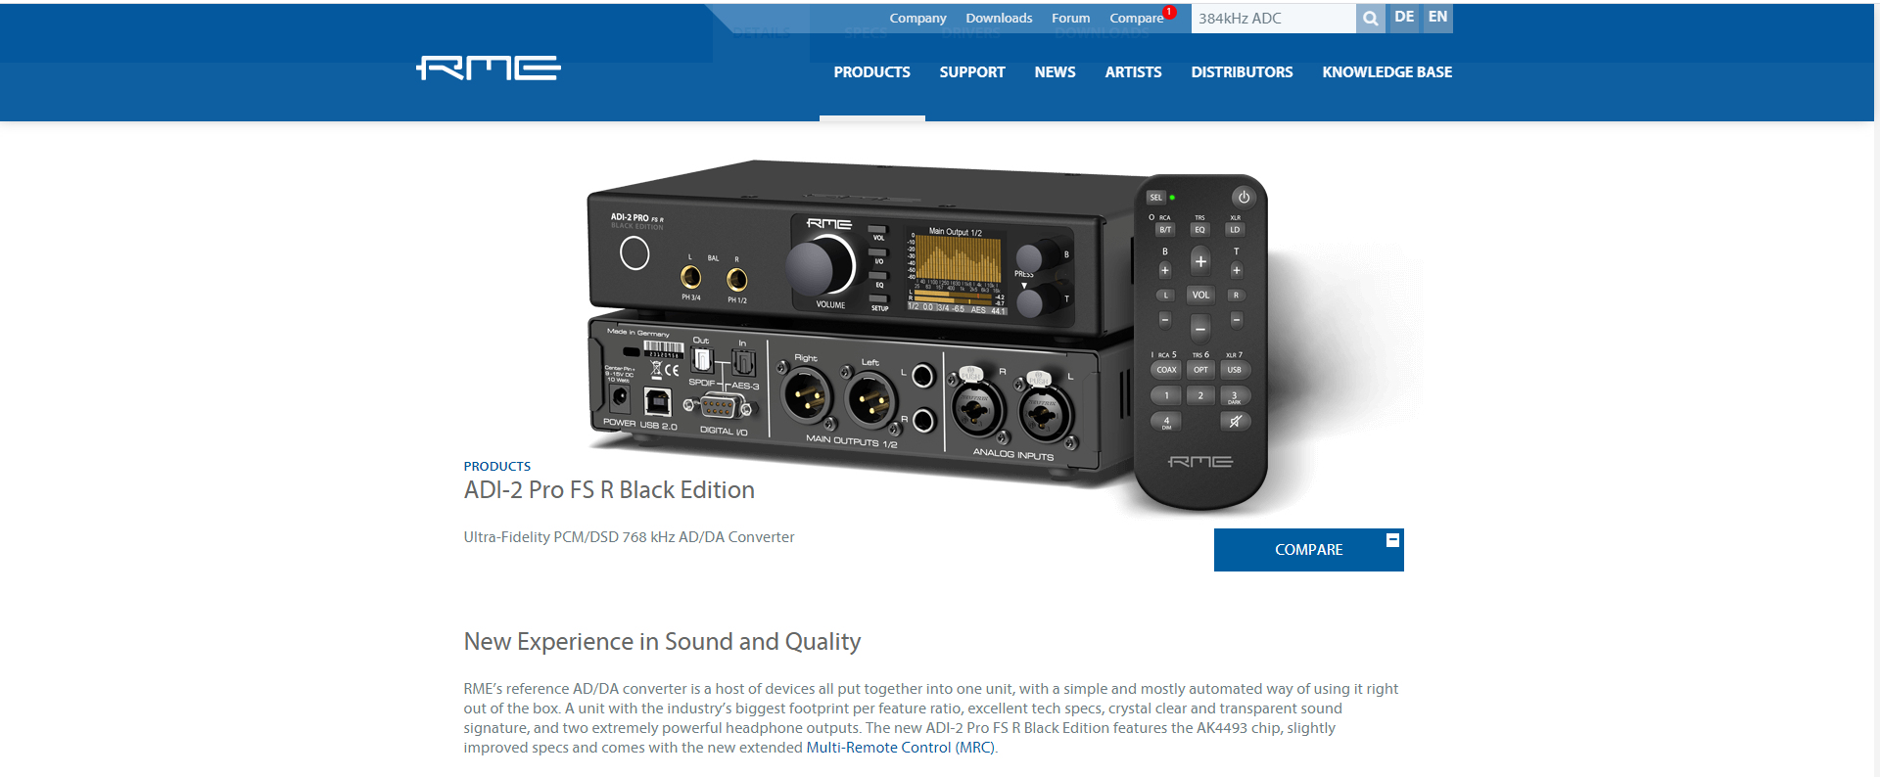Click the RME logo
The height and width of the screenshot is (777, 1880).
pos(489,68)
